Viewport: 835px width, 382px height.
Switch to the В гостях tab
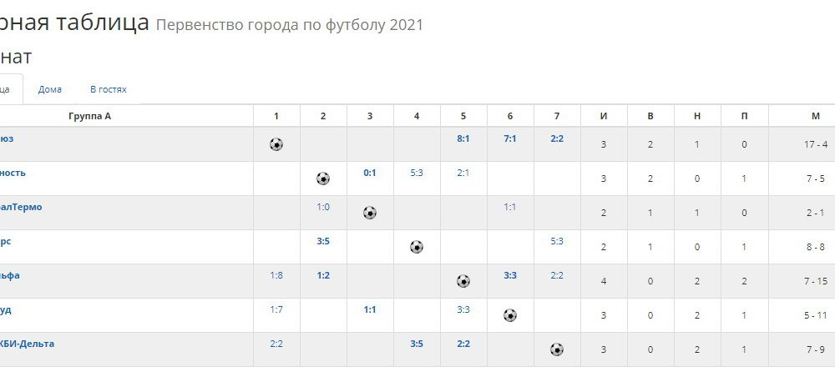point(108,89)
